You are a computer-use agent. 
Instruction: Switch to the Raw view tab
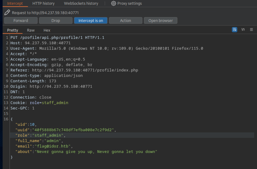pyautogui.click(x=31, y=30)
